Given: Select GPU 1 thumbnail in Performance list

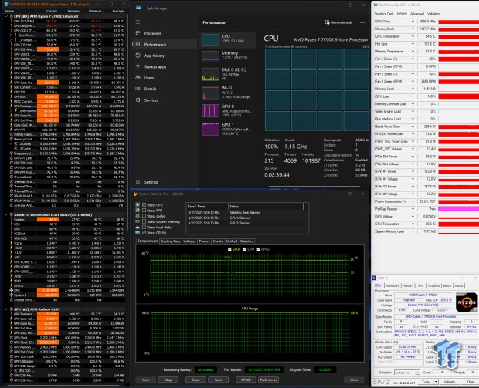Looking at the screenshot, I should (x=210, y=129).
